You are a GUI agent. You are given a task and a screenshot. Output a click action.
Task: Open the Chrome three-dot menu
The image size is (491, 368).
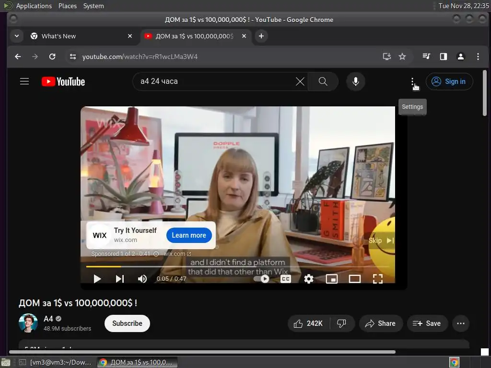click(x=478, y=57)
